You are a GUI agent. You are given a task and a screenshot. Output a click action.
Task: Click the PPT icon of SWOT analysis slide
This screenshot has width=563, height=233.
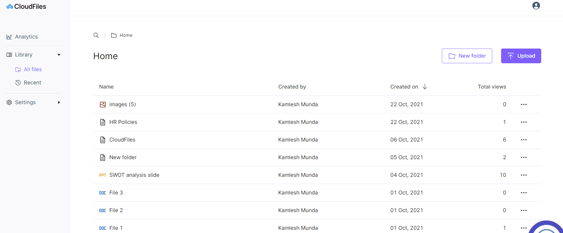pyautogui.click(x=103, y=175)
